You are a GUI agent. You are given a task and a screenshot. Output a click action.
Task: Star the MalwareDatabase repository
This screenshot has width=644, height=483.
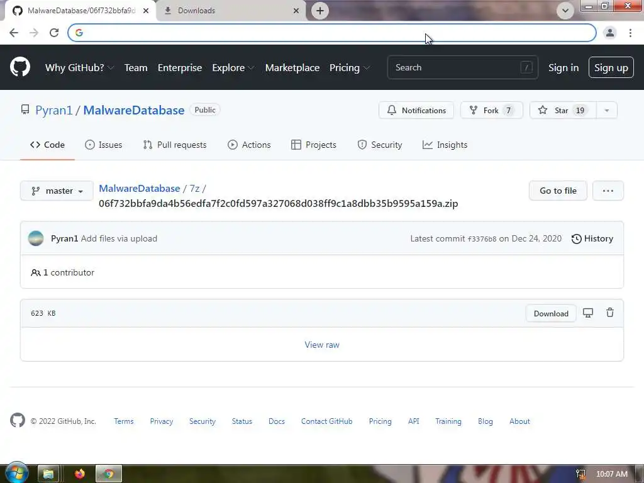tap(563, 111)
